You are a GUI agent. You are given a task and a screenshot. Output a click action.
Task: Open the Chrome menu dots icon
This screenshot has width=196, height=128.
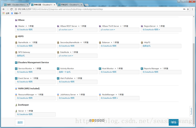pyautogui.click(x=192, y=9)
